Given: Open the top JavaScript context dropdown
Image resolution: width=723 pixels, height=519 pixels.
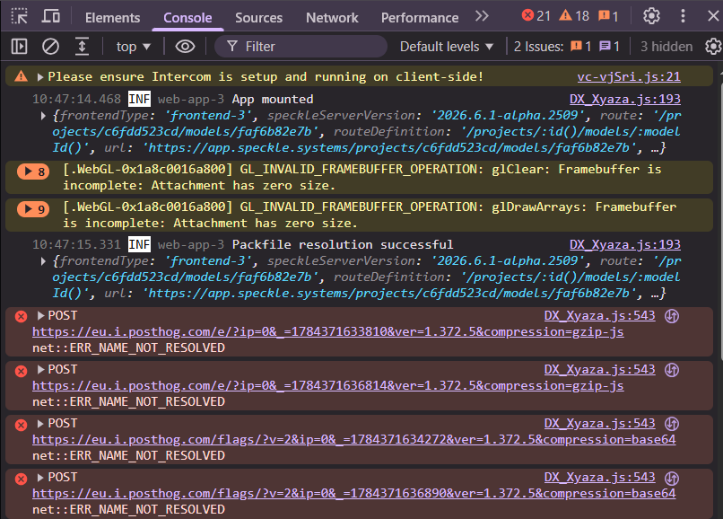Looking at the screenshot, I should pyautogui.click(x=134, y=46).
